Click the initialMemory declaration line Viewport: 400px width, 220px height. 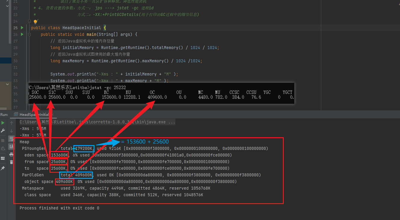coord(135,48)
